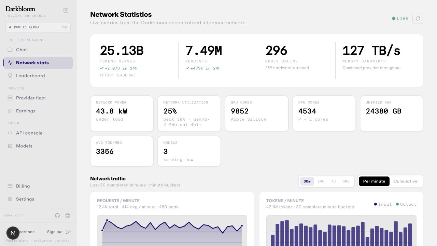437x246 pixels.
Task: Select the Per minute view
Action: [374, 181]
